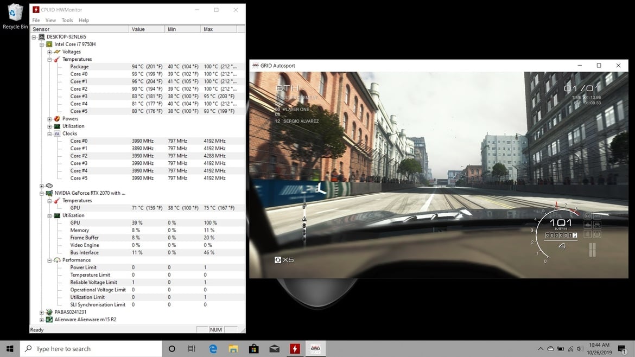Image resolution: width=635 pixels, height=357 pixels.
Task: Click the NVIDIA GeForce RTX 2070 card icon
Action: click(49, 193)
